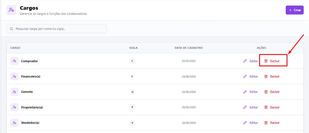Click the Gerente row role icon
This screenshot has height=133, width=309.
pos(14,92)
